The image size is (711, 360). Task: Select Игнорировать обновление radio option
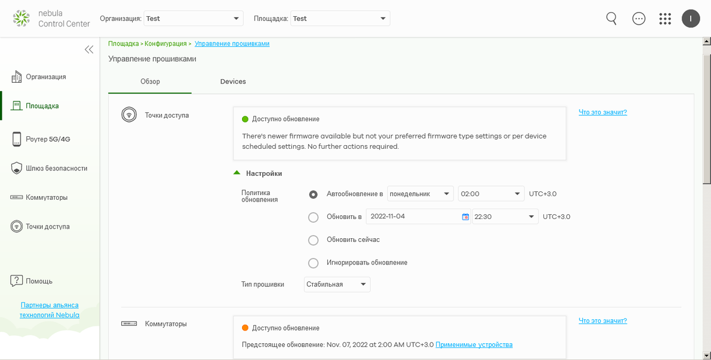pyautogui.click(x=313, y=263)
